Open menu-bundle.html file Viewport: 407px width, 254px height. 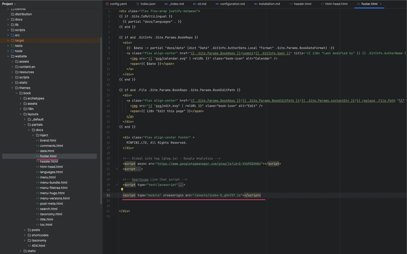pos(53,183)
